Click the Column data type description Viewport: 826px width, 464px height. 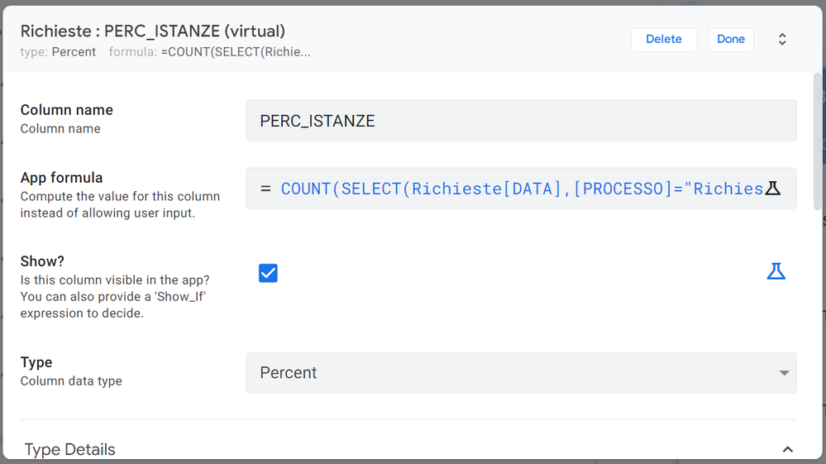[x=71, y=380]
